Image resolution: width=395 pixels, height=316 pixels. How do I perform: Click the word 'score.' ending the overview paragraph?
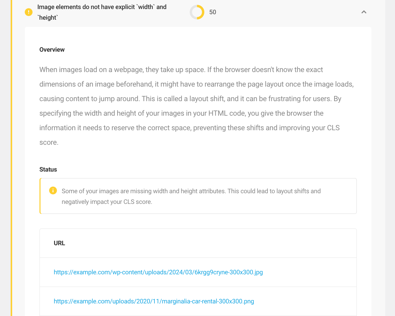49,142
